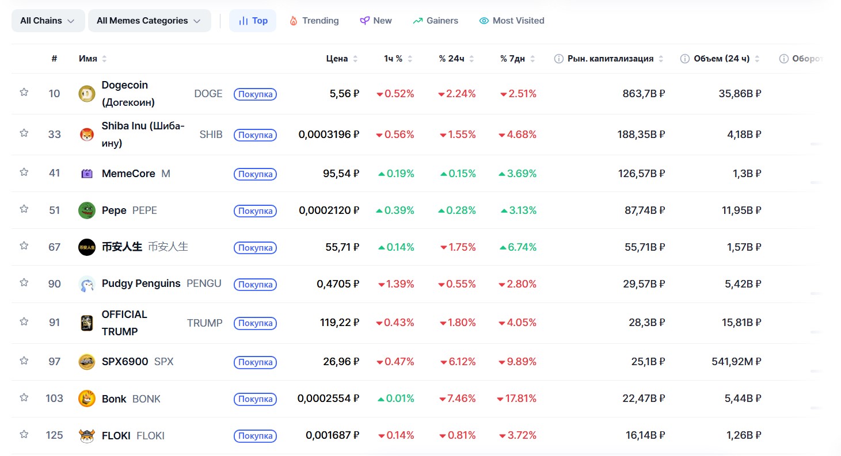The image size is (841, 456).
Task: Toggle the watchlist star for MemeCore
Action: coord(24,172)
